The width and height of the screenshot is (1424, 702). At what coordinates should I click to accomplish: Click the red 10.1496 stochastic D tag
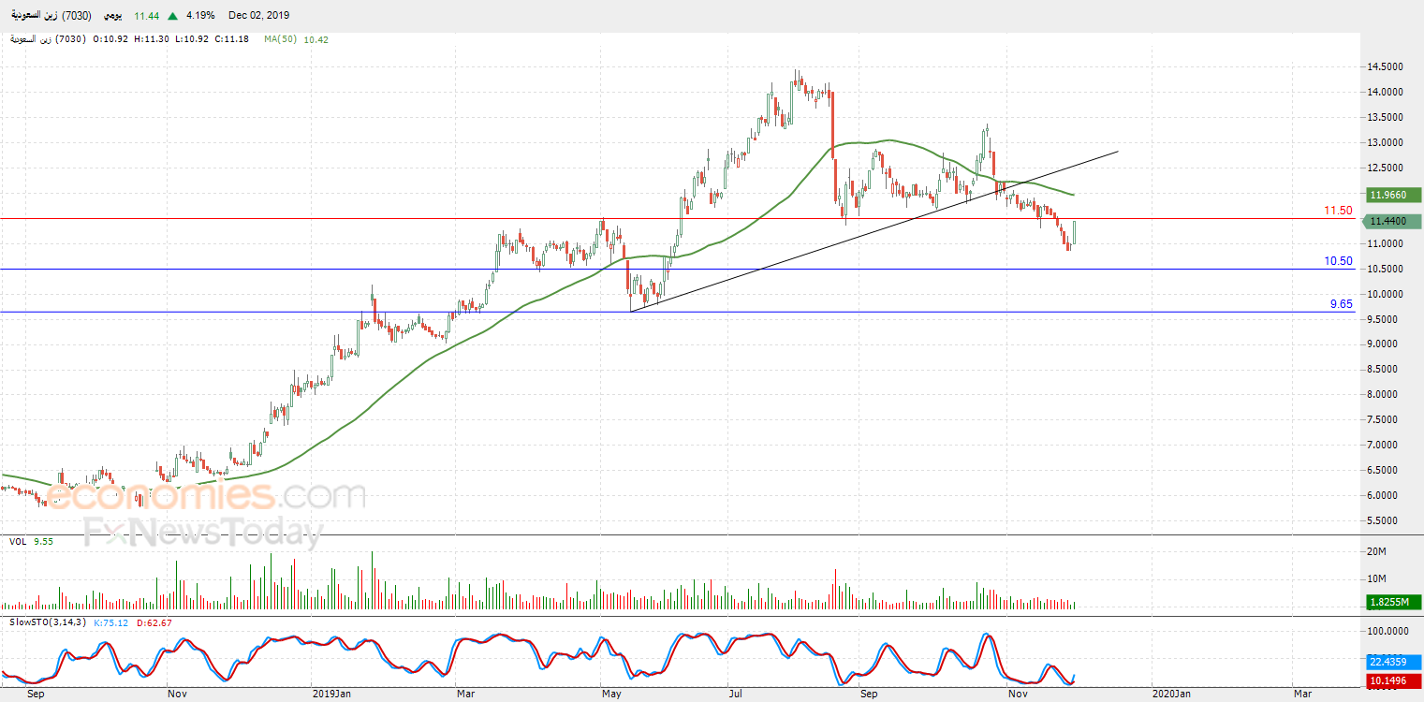pos(1392,680)
